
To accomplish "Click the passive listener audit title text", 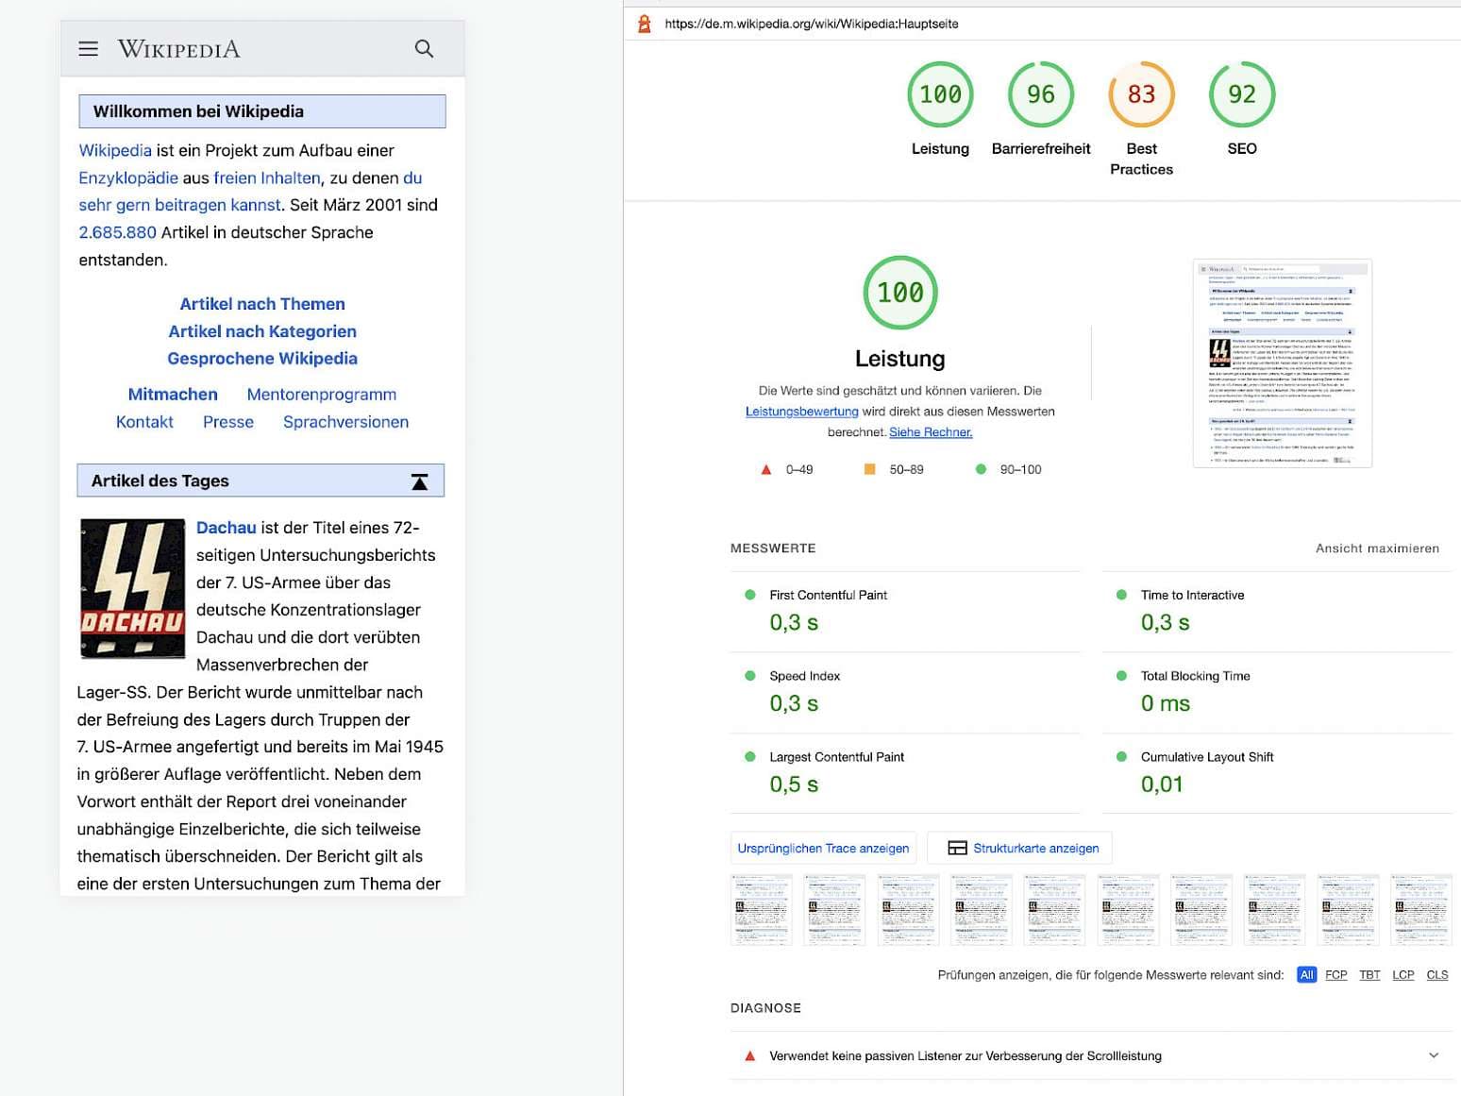I will point(966,1055).
